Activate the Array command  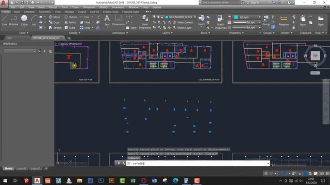pyautogui.click(x=85, y=27)
